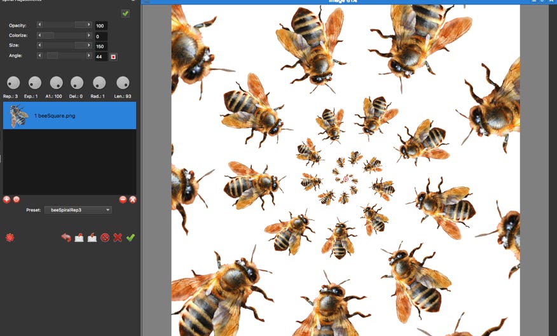Click the red power icon below the list
The height and width of the screenshot is (336, 557).
pos(17,199)
